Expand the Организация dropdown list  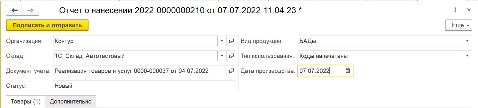coord(222,41)
